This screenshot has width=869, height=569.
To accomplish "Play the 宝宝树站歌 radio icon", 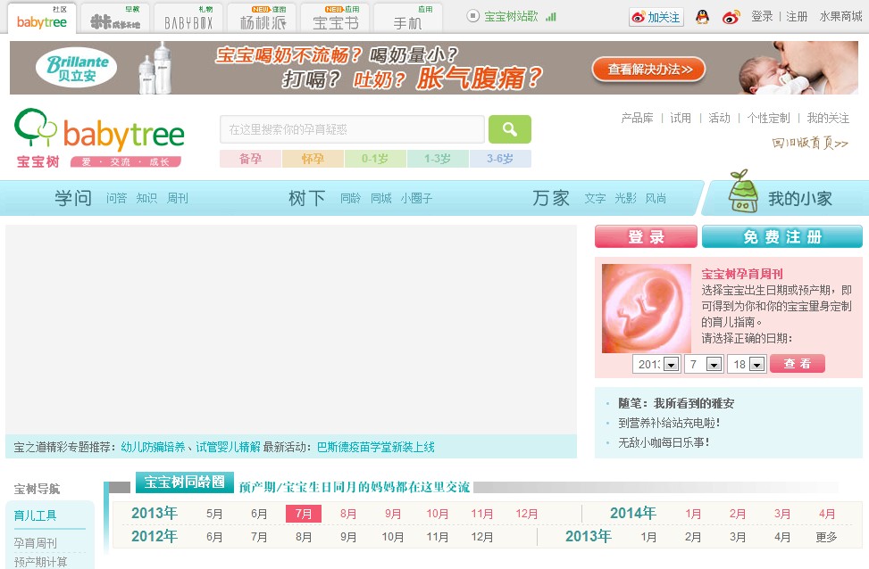I will pyautogui.click(x=472, y=16).
